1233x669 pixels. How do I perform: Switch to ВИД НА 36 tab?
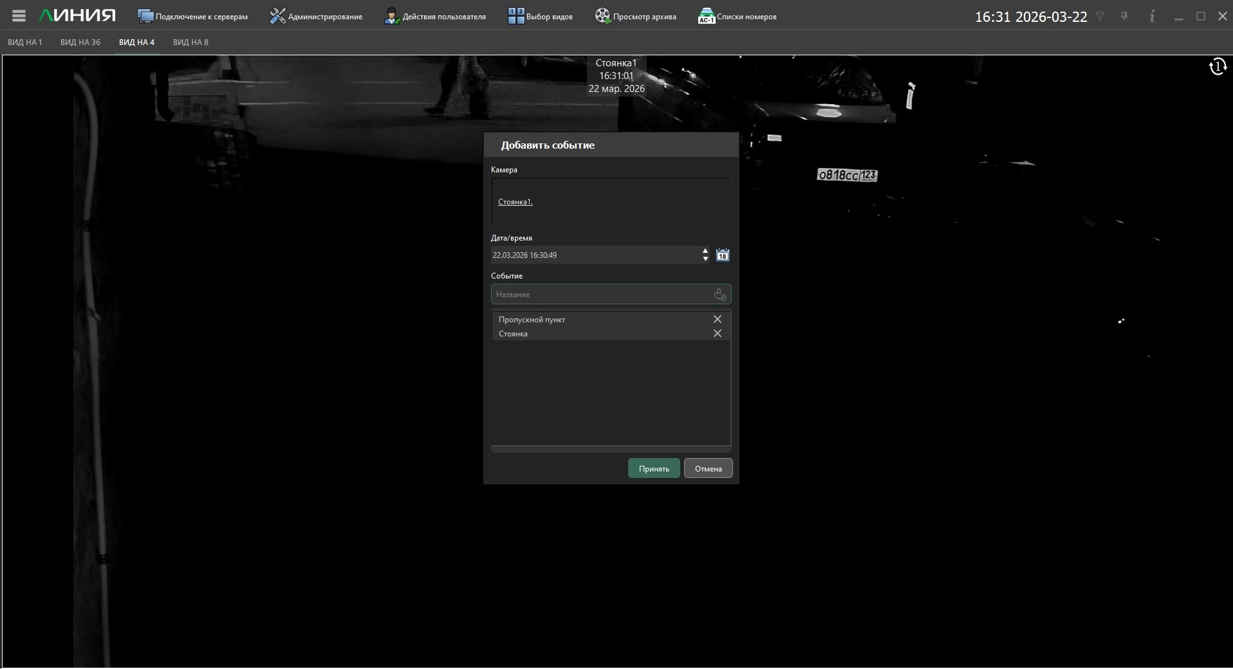80,42
